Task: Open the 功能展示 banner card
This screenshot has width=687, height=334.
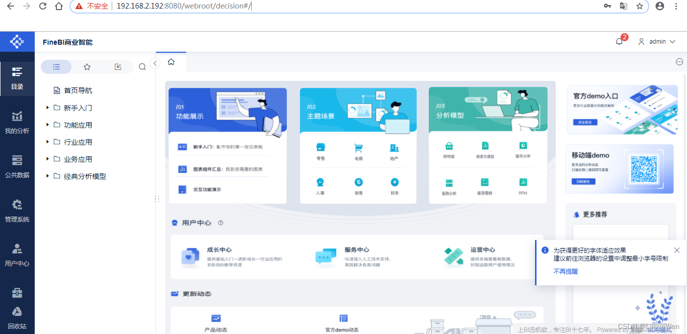Action: point(227,110)
